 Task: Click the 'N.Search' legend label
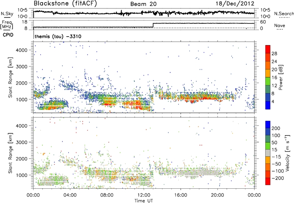click(284, 14)
